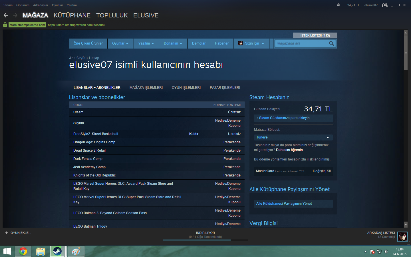Click the back navigation arrow
The height and width of the screenshot is (257, 411).
coord(6,15)
